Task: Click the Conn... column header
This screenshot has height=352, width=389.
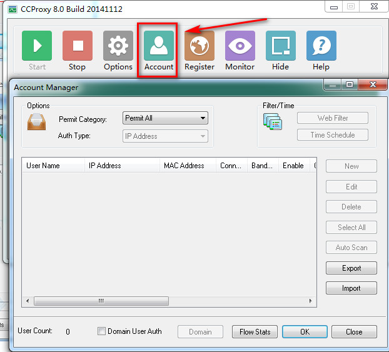Action: coord(231,166)
